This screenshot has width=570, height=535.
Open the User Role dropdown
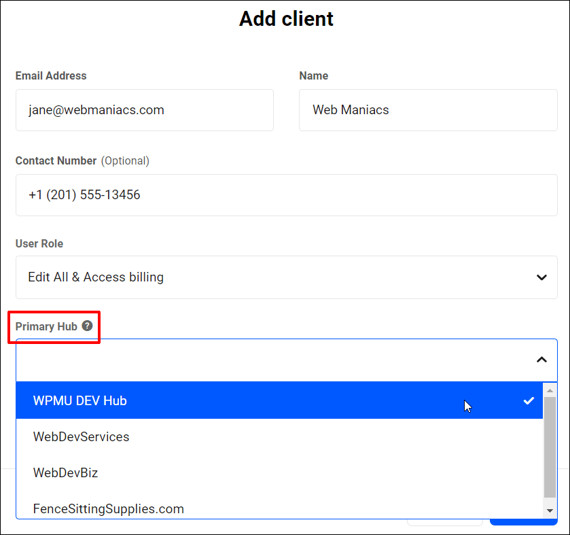[x=287, y=277]
